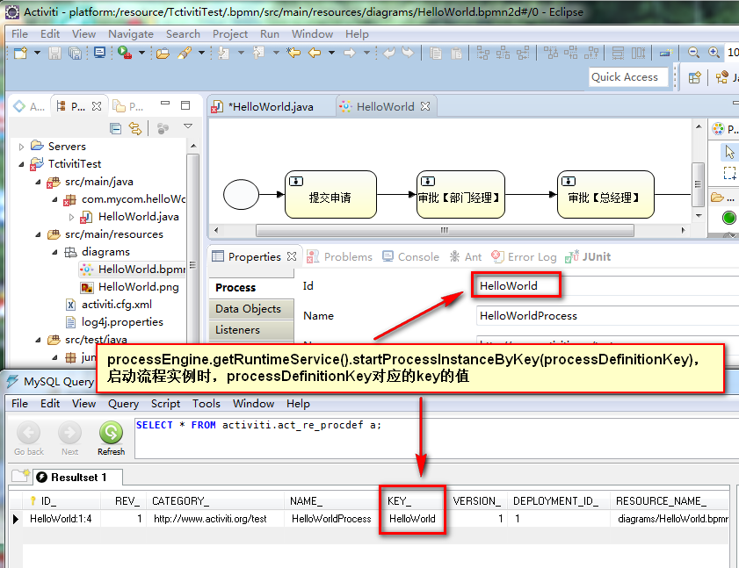Switch to the Problems tab

339,256
